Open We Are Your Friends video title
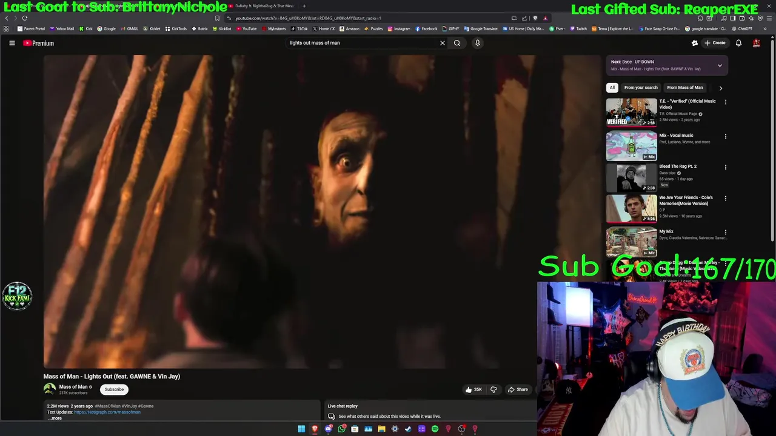The height and width of the screenshot is (436, 776). click(x=686, y=200)
